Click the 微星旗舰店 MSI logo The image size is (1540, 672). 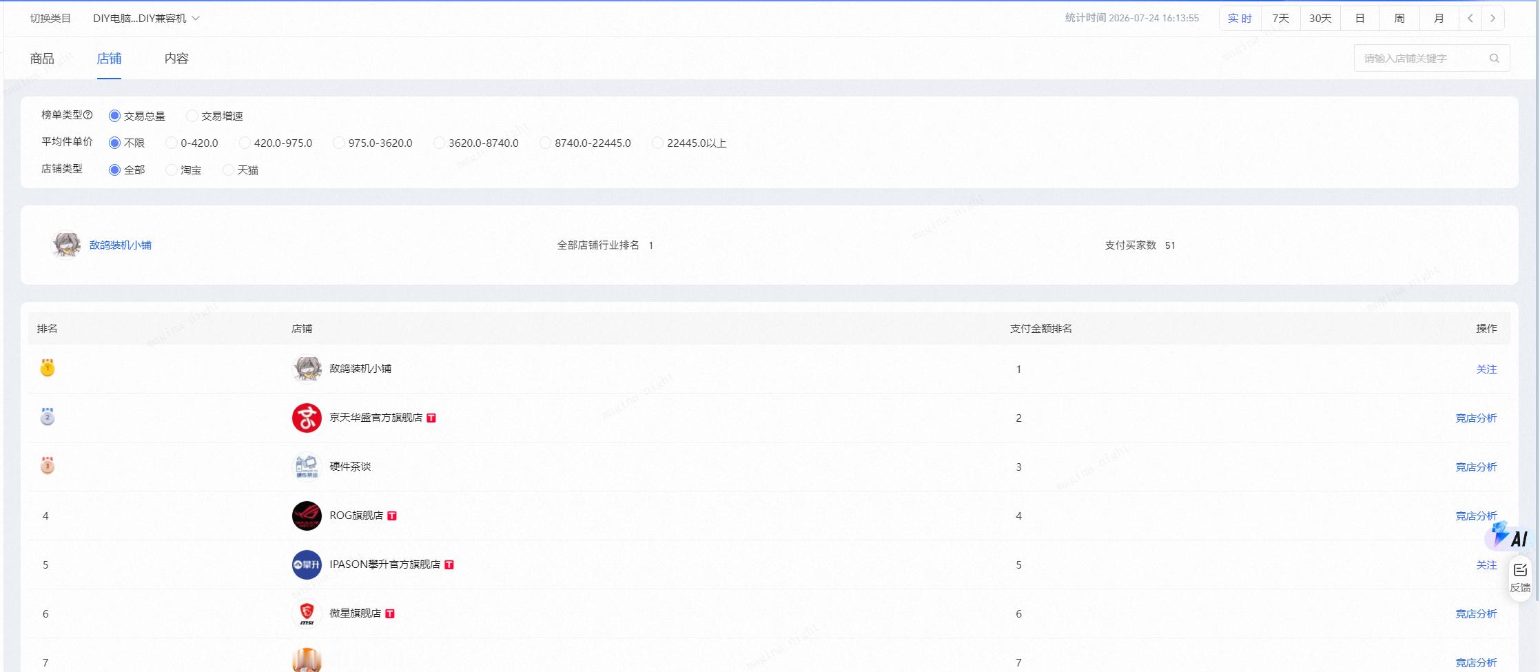[307, 613]
